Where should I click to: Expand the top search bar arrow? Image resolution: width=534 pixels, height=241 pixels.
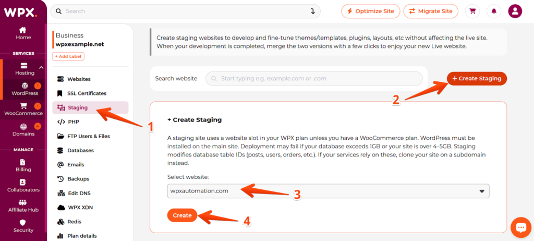(x=313, y=11)
